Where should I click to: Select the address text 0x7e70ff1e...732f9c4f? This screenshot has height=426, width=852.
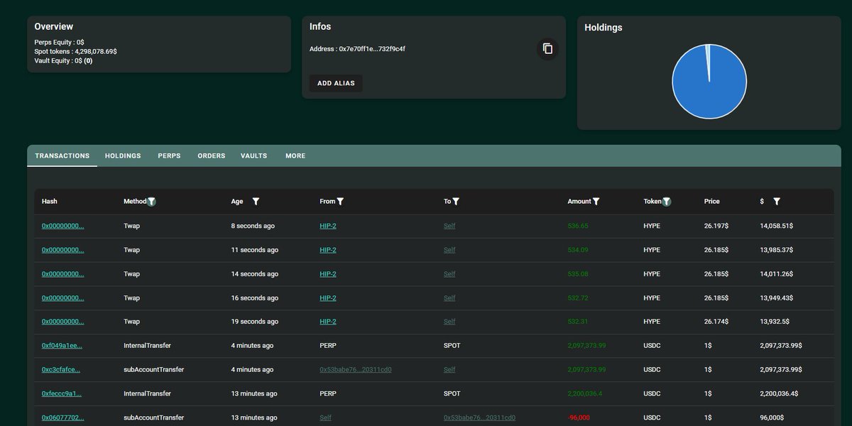[x=372, y=49]
